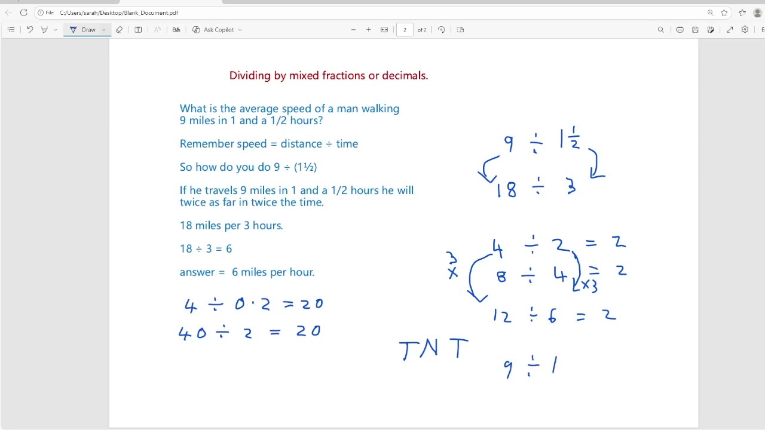The width and height of the screenshot is (765, 430).
Task: Open the Find in document search
Action: (661, 29)
